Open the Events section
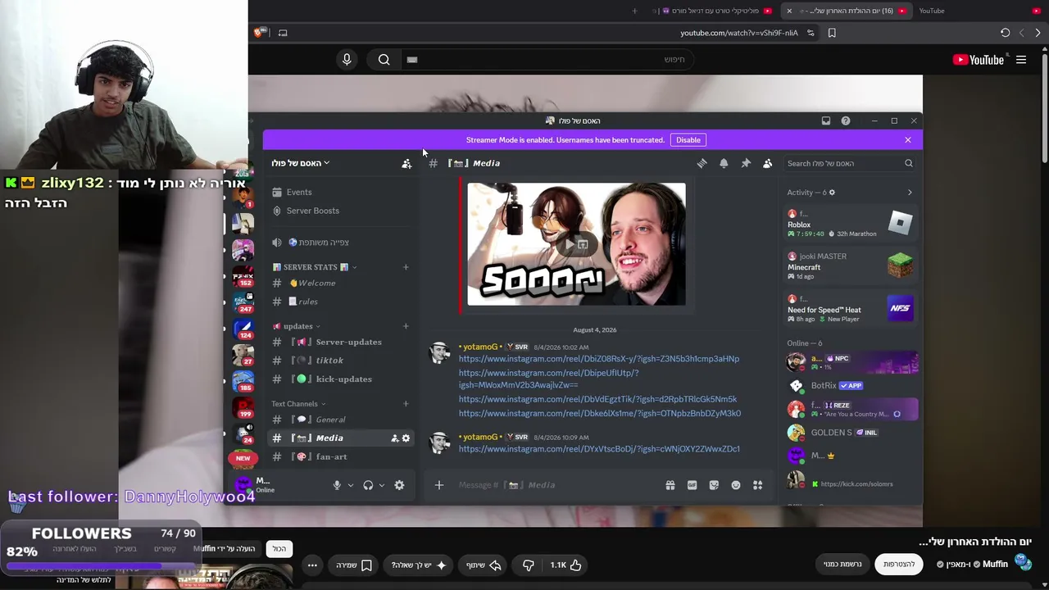The height and width of the screenshot is (590, 1049). pyautogui.click(x=340, y=193)
